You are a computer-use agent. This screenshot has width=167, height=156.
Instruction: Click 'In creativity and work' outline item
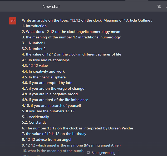pos(43,71)
